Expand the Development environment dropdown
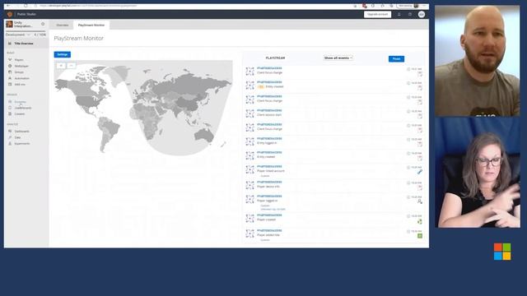527x296 pixels. [x=18, y=35]
